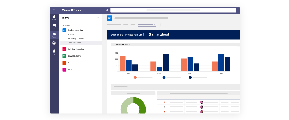Open the Activity bell in the sidebar
This screenshot has width=289, height=120.
(54, 18)
